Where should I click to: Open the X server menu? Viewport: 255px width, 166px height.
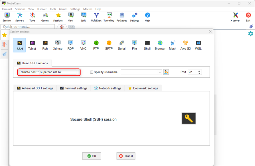tap(42, 9)
